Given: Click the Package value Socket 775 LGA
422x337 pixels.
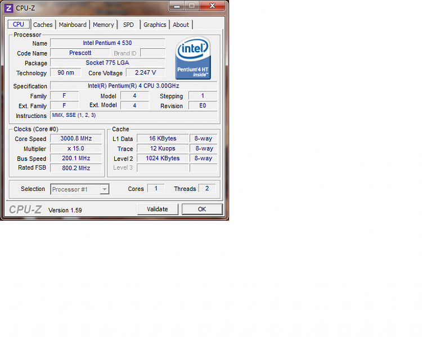Looking at the screenshot, I should point(107,62).
